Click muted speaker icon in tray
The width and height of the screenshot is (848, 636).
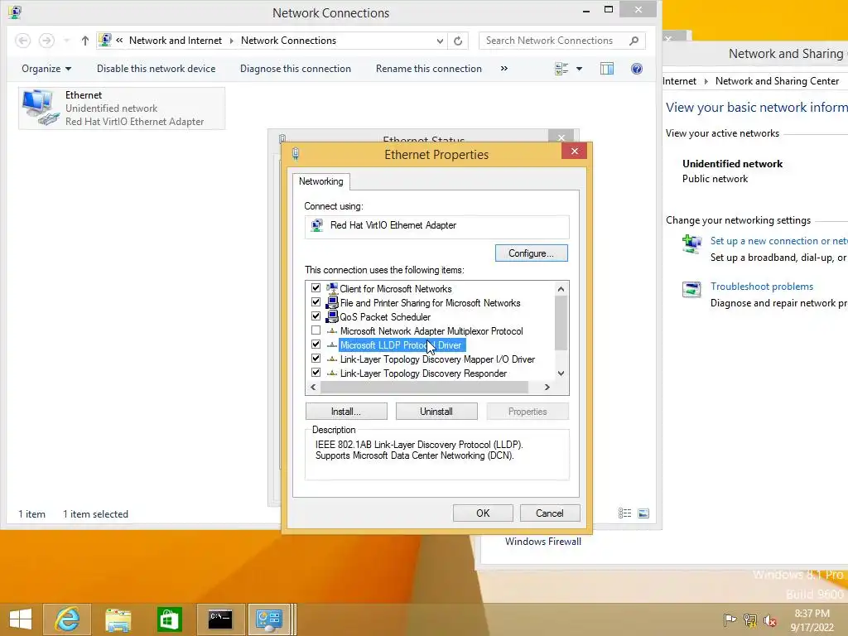coord(769,619)
